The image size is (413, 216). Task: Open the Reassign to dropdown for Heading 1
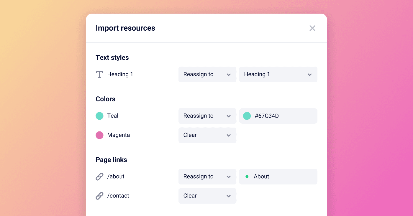207,74
